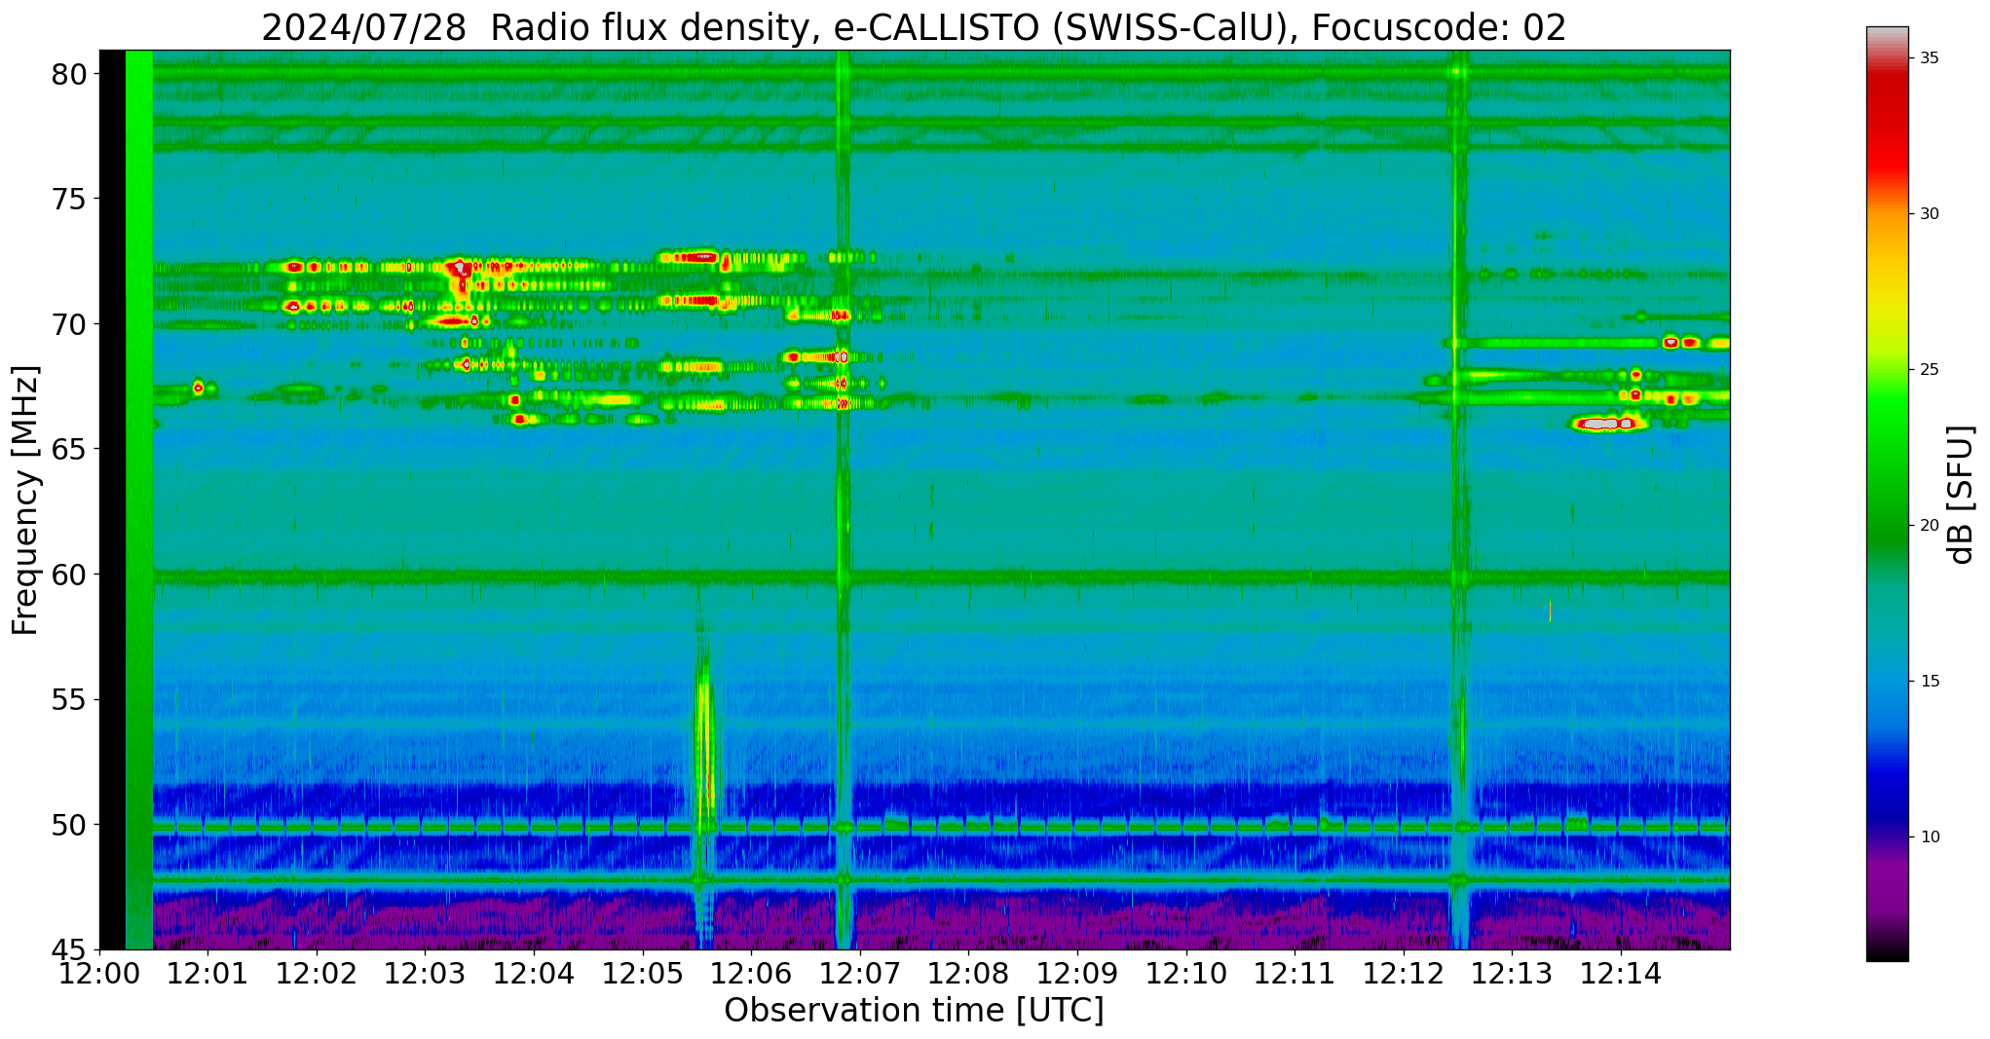
Task: Click the 'dB [SFU]' colorbar label
Action: (1961, 495)
